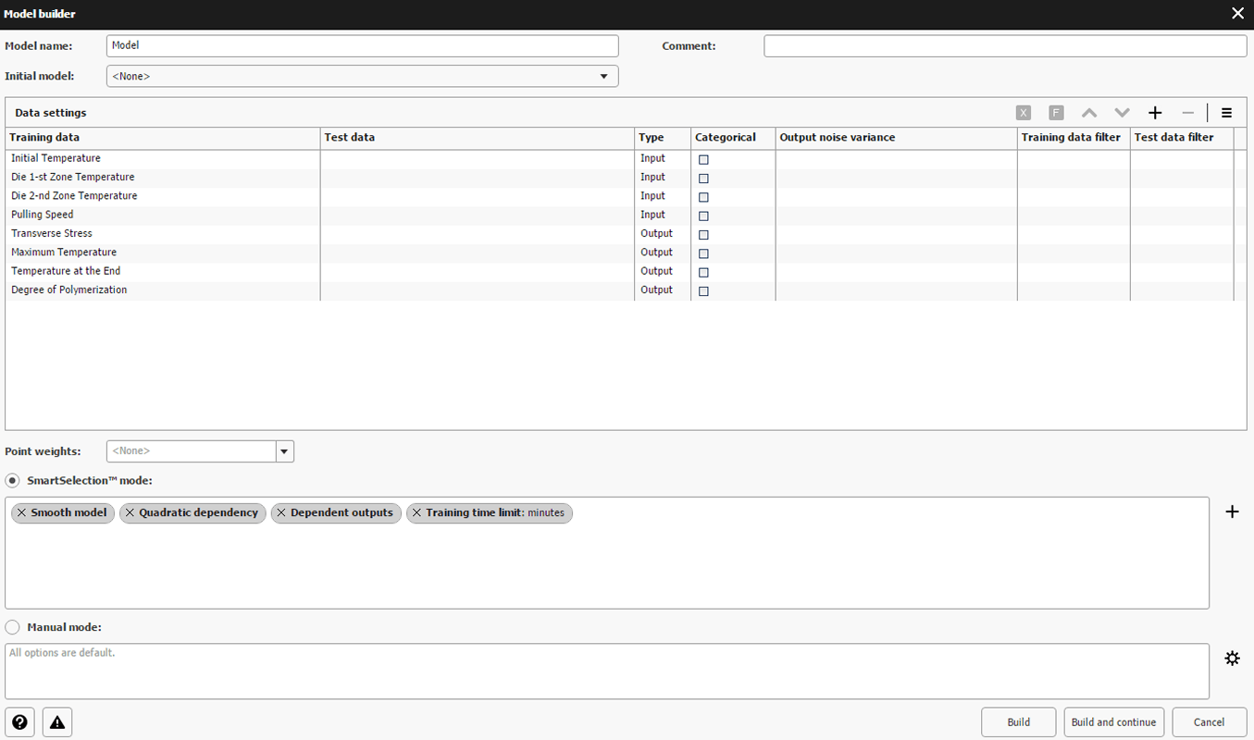Select the Manual mode radio button
This screenshot has width=1254, height=740.
(13, 627)
